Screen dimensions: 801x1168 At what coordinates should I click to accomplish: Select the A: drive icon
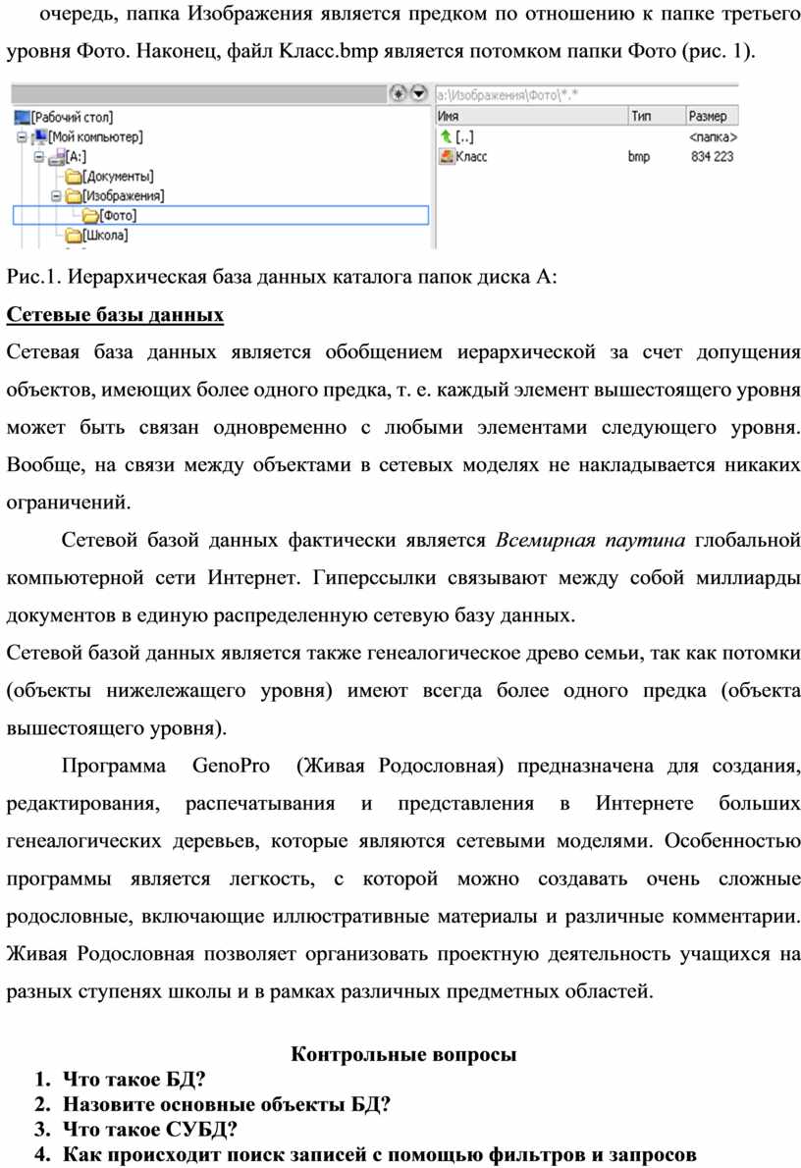56,156
